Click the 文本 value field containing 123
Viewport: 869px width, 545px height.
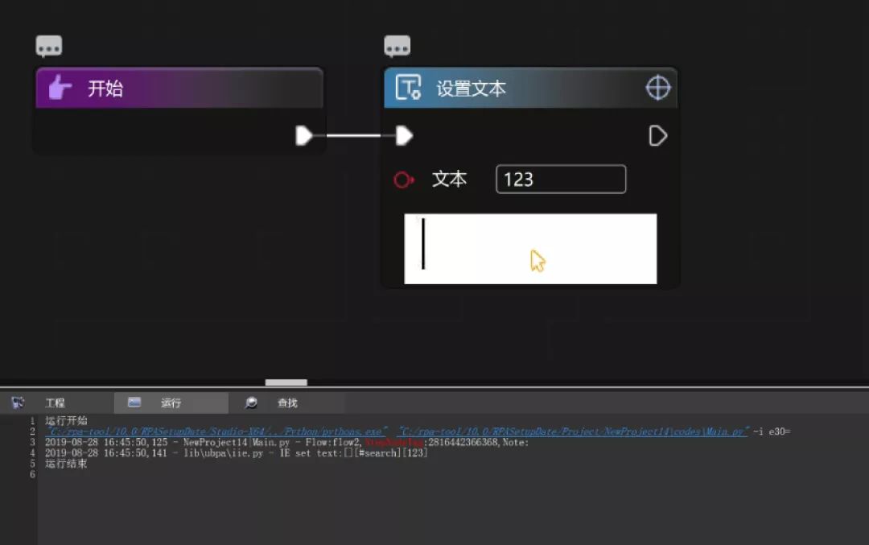point(561,179)
